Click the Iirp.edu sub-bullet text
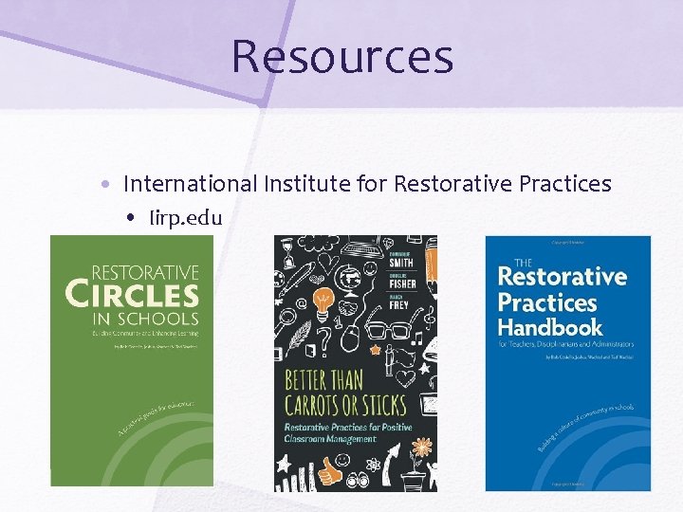Viewport: 683px width, 512px height. [186, 217]
